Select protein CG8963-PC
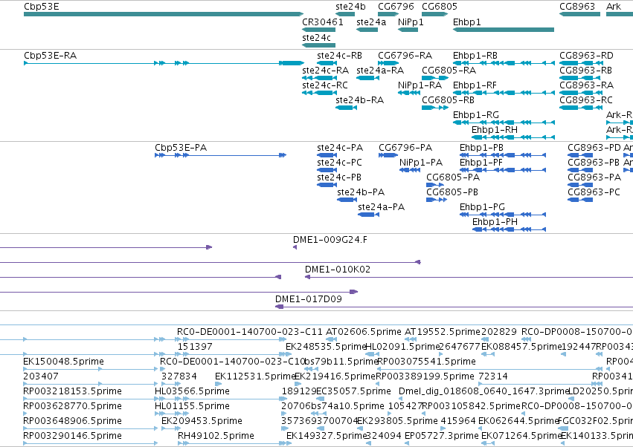Screen dimensions: 633x447 point(594,192)
